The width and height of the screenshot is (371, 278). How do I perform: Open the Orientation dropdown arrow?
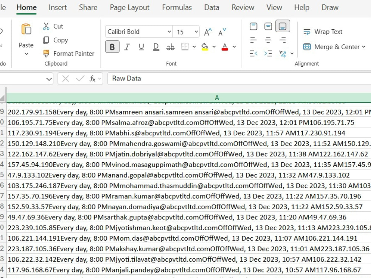click(x=292, y=54)
